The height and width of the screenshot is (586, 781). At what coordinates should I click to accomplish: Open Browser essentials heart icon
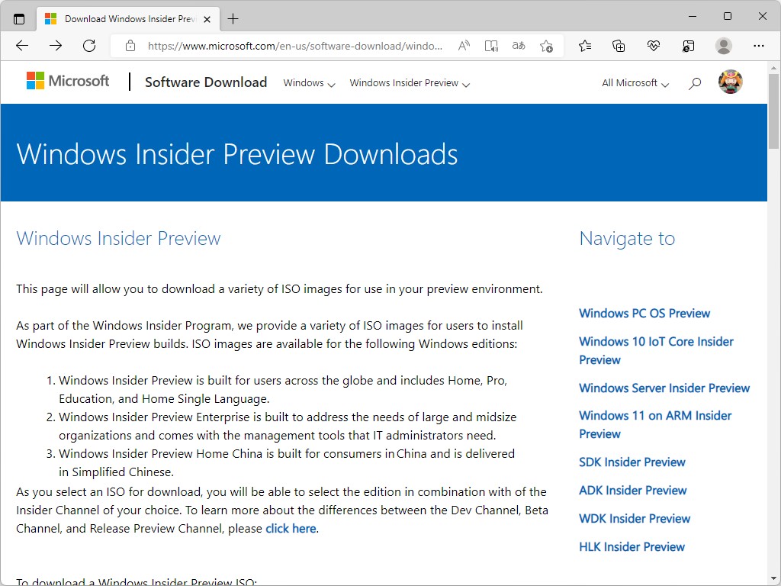click(x=654, y=46)
